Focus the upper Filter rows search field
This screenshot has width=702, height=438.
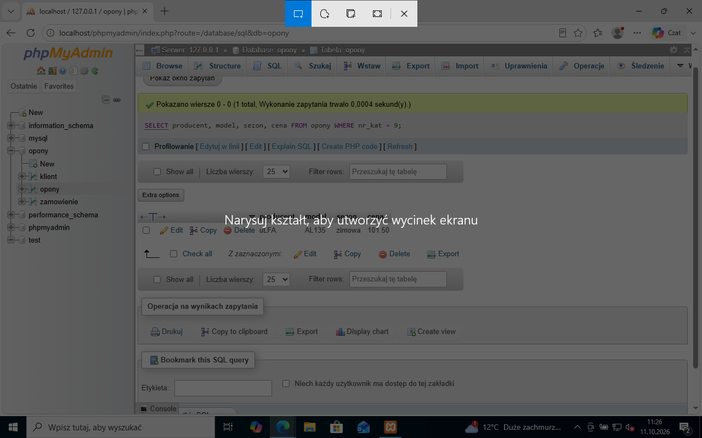(x=398, y=171)
